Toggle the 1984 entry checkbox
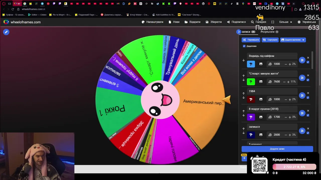This screenshot has height=180, width=321. tap(308, 97)
